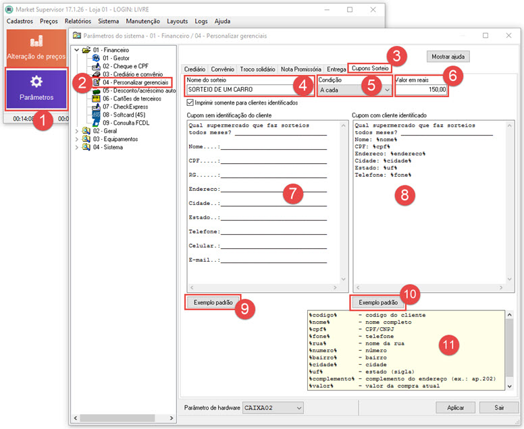Expand the 03 - Equipamentos tree node

click(77, 139)
